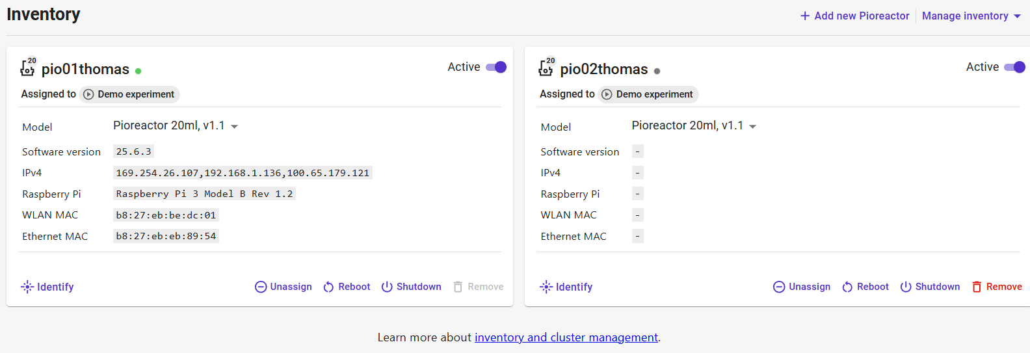Expand the Model dropdown for pio02thomas

(752, 126)
